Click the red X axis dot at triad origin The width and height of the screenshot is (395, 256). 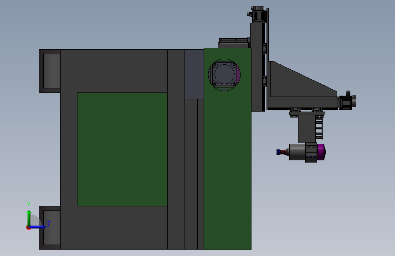click(28, 228)
